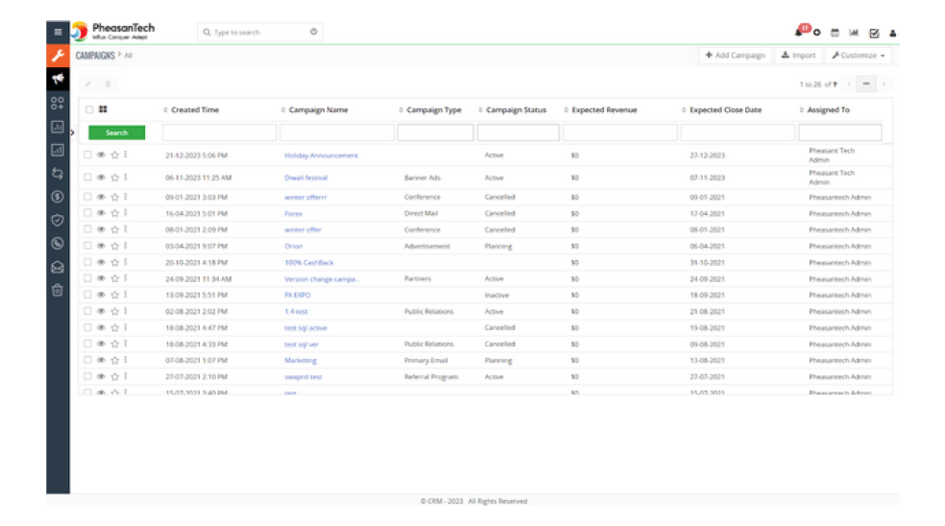Open three-dot menu for Orion row
The width and height of the screenshot is (945, 526).
(x=125, y=246)
